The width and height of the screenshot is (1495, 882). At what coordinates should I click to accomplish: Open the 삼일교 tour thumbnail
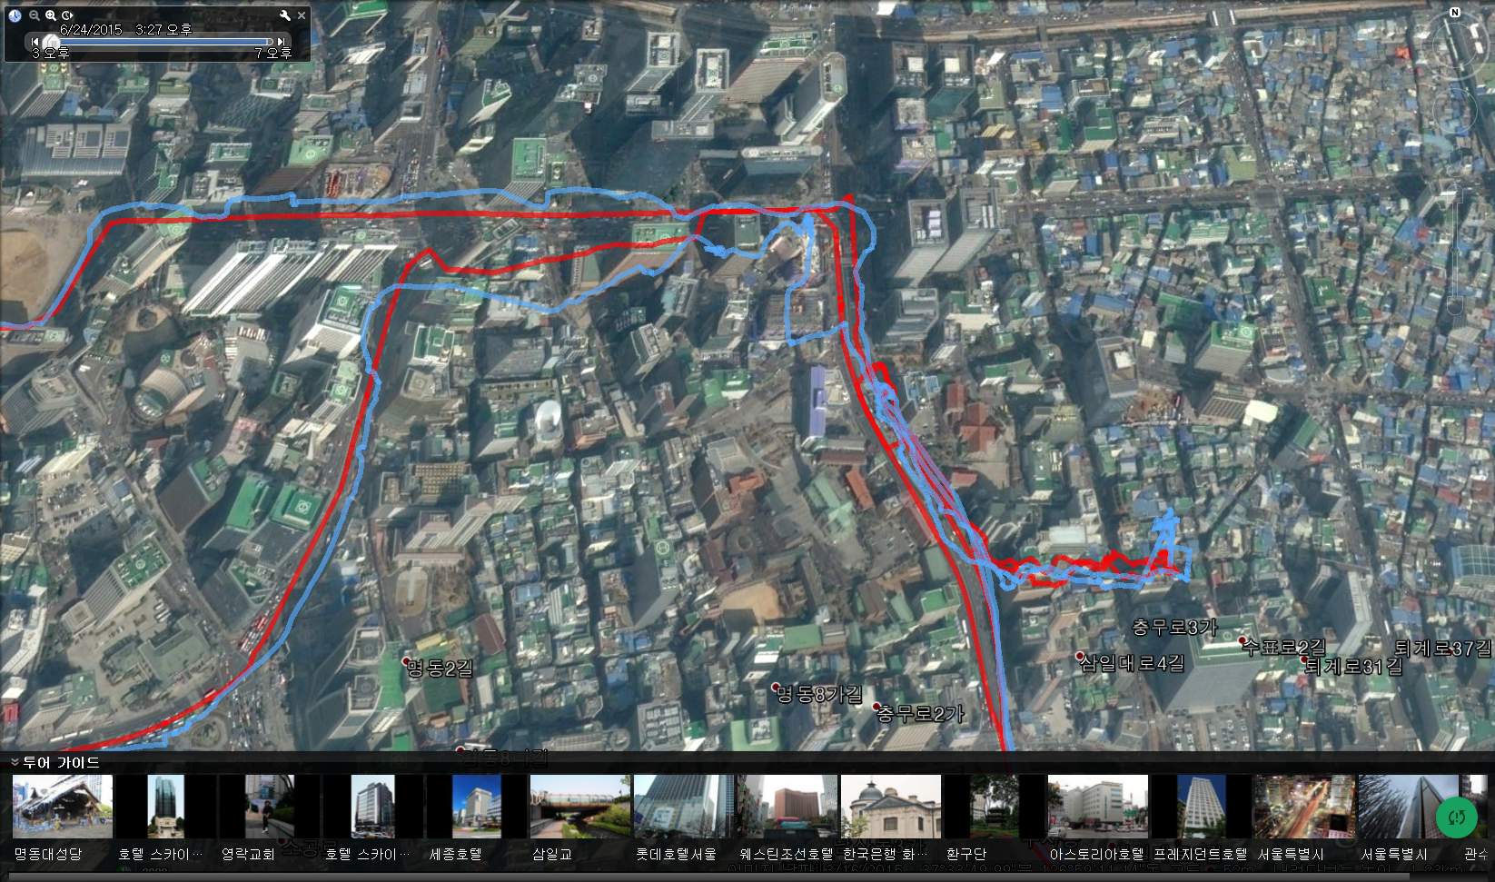coord(580,807)
